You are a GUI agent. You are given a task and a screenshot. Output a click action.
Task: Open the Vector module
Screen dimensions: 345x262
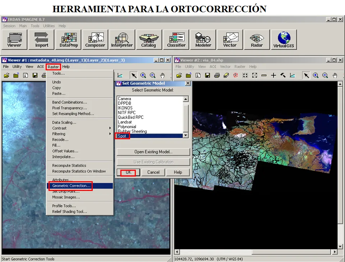click(230, 39)
